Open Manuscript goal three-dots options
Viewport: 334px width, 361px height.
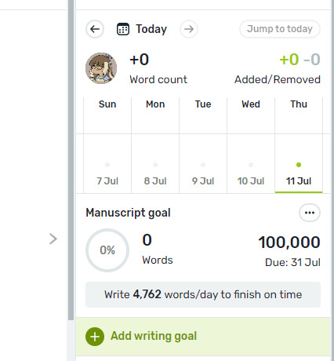click(310, 213)
